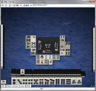Click the page reload icon
96x91 pixels.
coord(10,5)
